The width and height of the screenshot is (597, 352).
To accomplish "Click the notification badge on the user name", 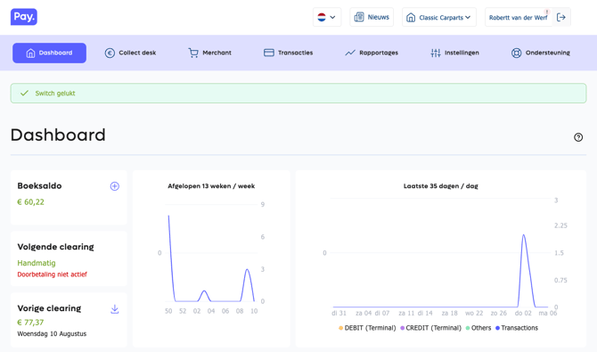I will (x=547, y=12).
